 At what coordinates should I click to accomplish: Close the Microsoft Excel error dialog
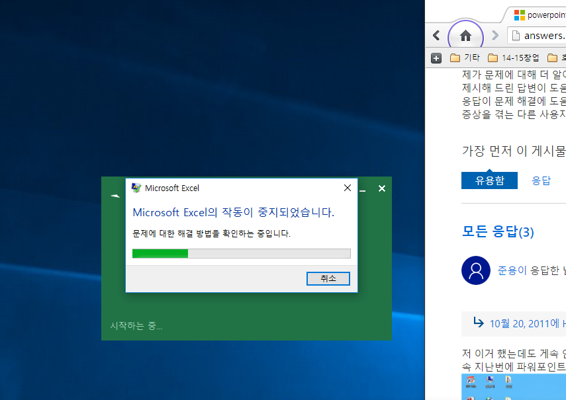[348, 188]
